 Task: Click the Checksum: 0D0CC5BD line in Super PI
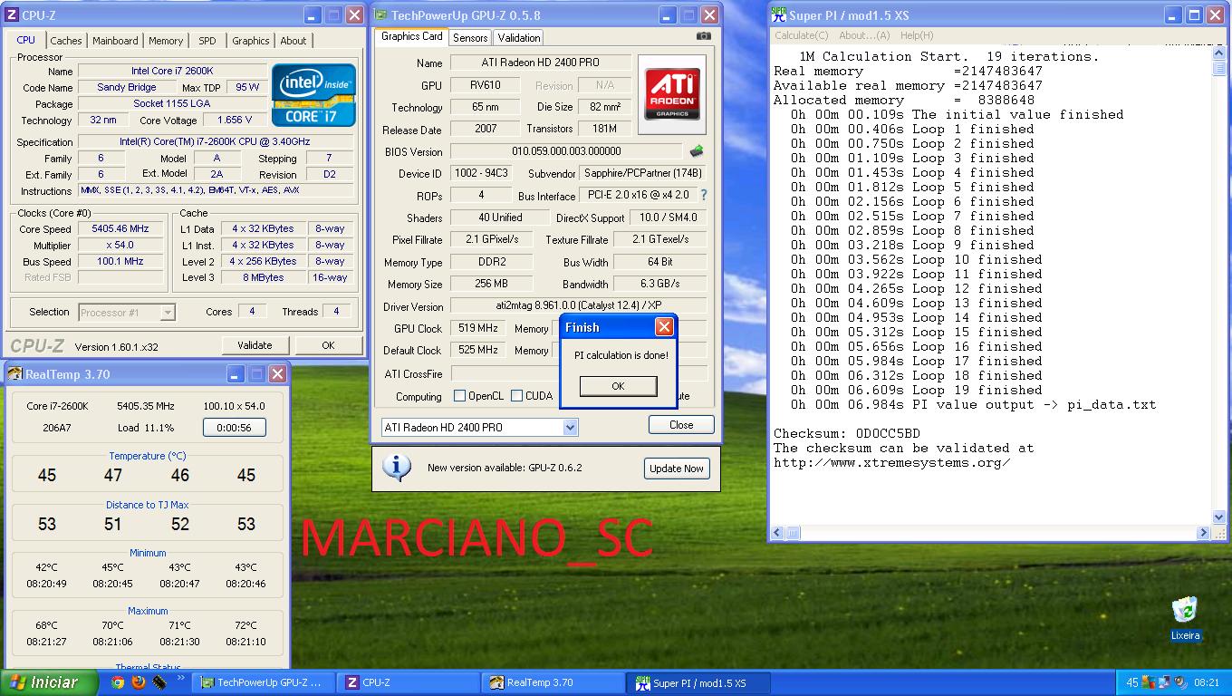(x=846, y=433)
